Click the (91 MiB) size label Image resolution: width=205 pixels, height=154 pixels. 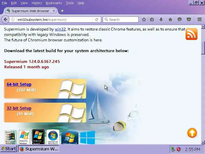point(25,114)
